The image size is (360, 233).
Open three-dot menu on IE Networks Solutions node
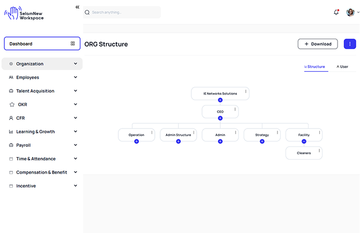click(246, 92)
